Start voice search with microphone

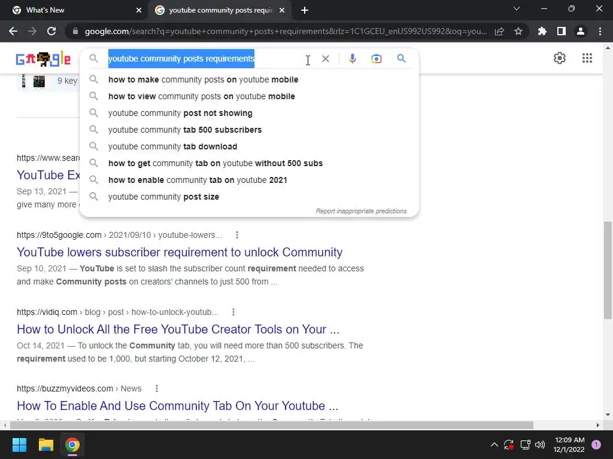(352, 59)
